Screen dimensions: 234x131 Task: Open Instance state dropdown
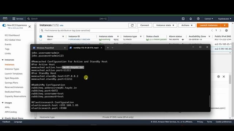pyautogui.click(x=165, y=25)
